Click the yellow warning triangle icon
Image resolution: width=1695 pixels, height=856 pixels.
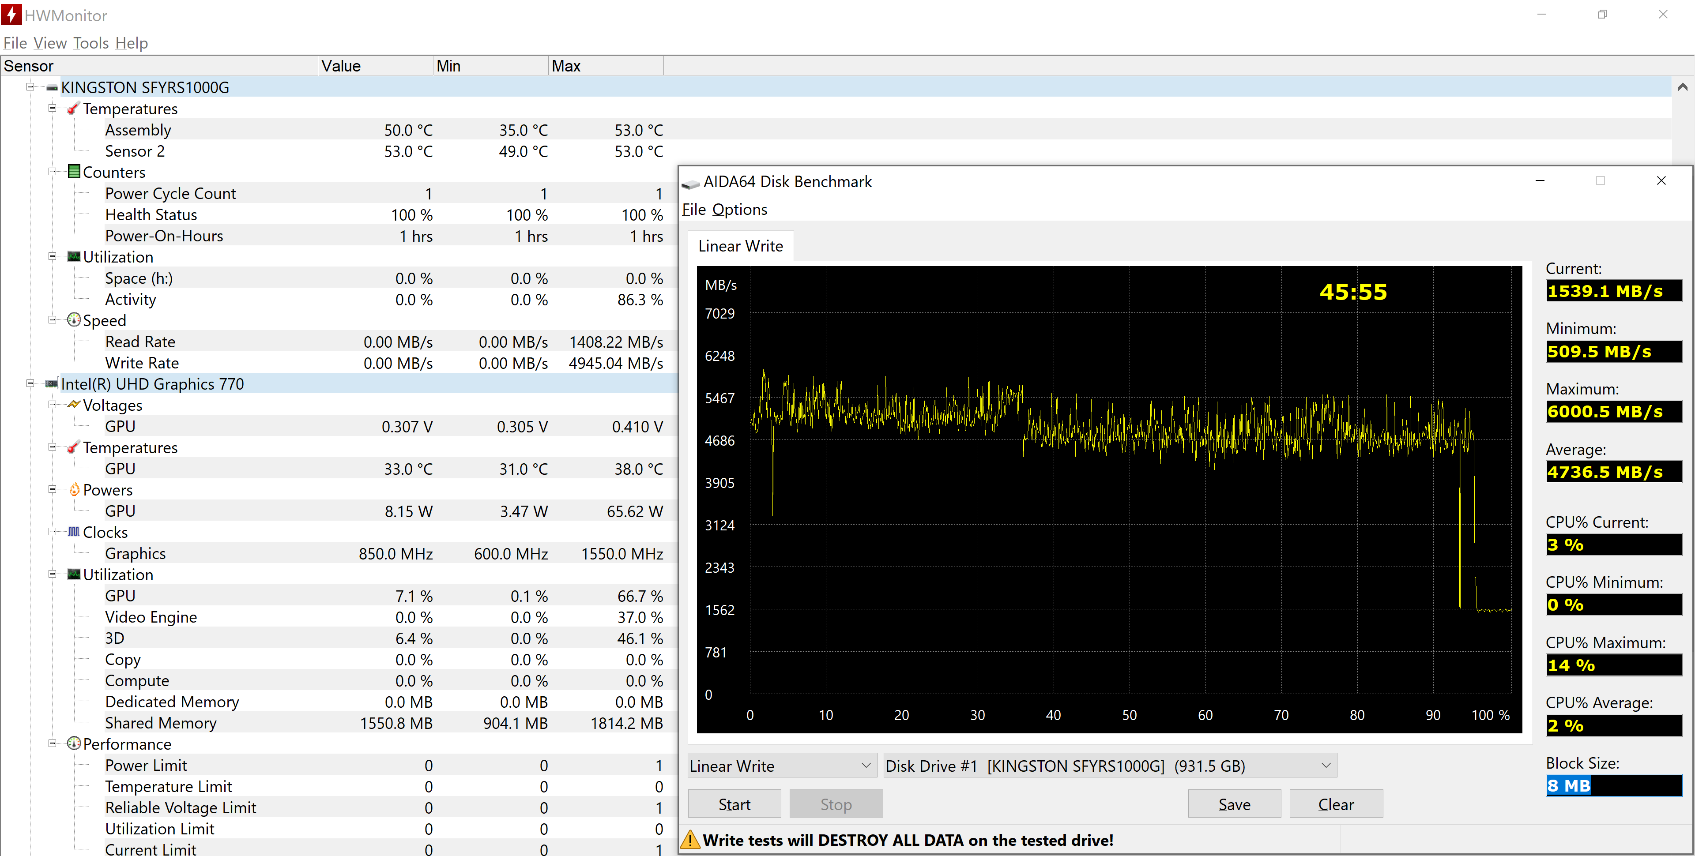click(x=689, y=840)
